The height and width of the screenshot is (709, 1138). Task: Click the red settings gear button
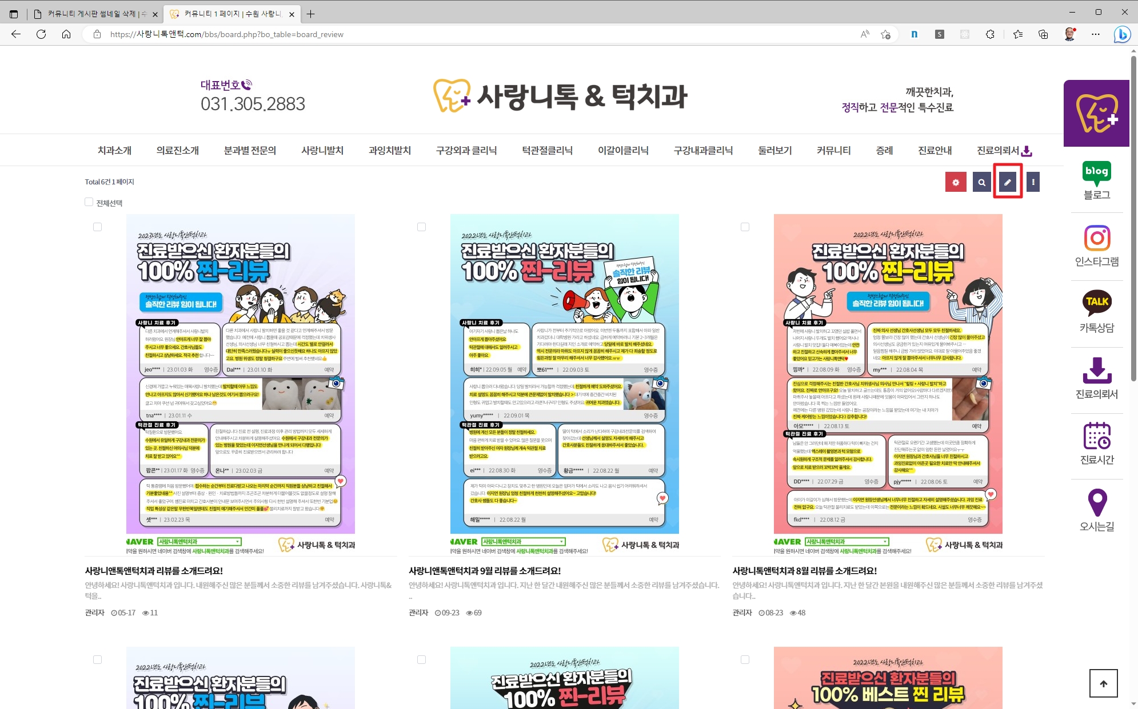point(956,183)
